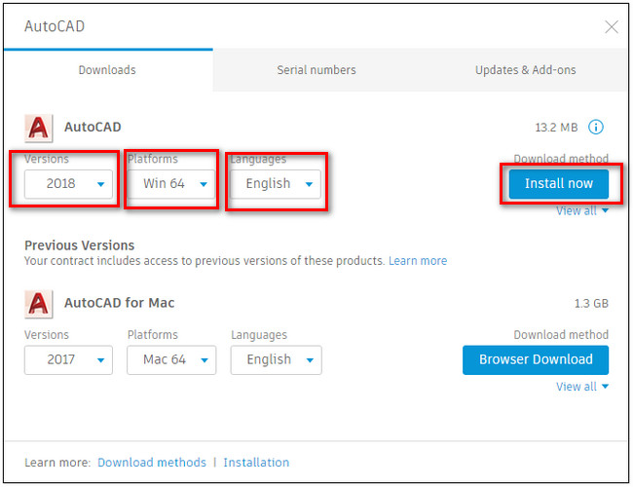This screenshot has height=487, width=633.
Task: Open the info icon beside 13.2 MB
Action: click(596, 128)
